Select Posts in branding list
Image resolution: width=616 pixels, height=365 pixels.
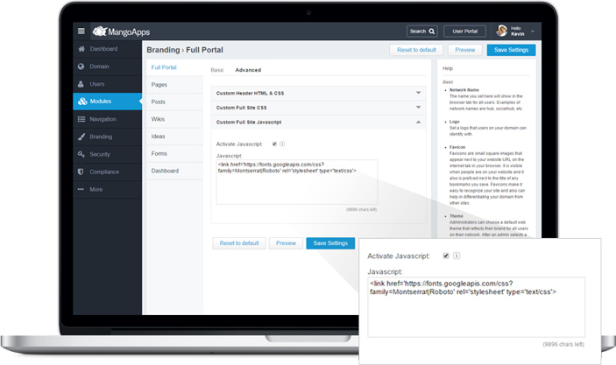(x=174, y=102)
